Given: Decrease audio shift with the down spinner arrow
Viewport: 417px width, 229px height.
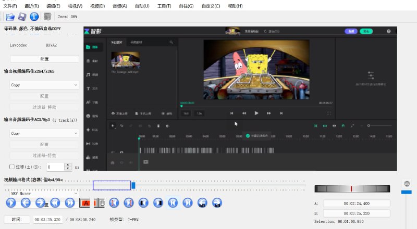Looking at the screenshot, I should click(x=68, y=169).
